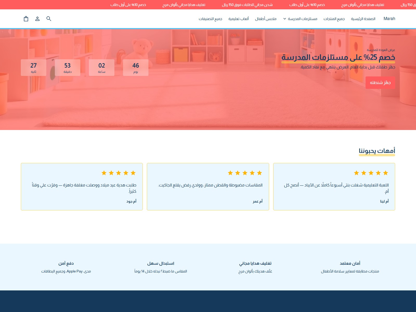The width and height of the screenshot is (416, 312).
Task: Click the feature heading أمان معتمد
Action: (350, 263)
